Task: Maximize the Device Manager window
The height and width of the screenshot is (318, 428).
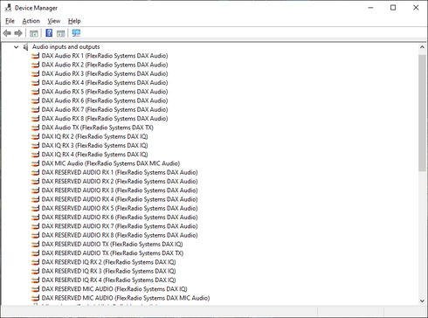Action: coord(393,8)
